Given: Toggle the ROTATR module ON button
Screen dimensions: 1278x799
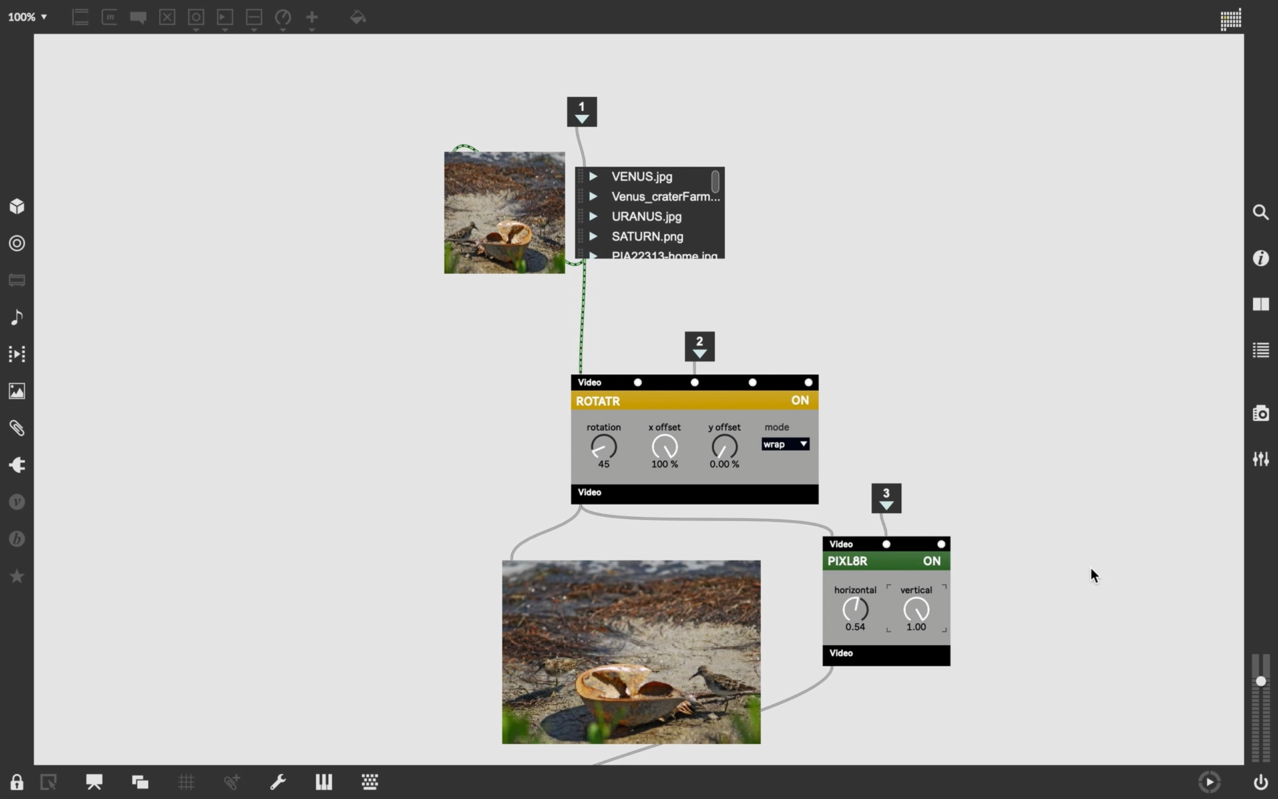Looking at the screenshot, I should coord(800,400).
